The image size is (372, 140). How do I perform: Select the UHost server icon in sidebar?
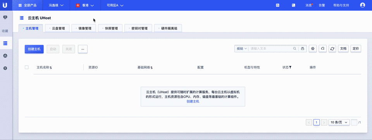point(5,43)
